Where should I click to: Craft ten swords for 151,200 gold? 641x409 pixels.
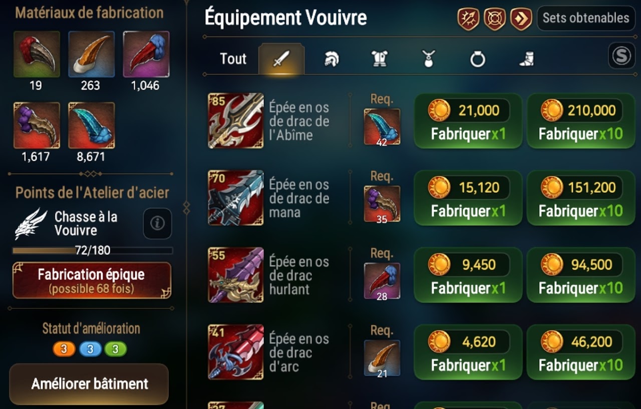pos(581,198)
